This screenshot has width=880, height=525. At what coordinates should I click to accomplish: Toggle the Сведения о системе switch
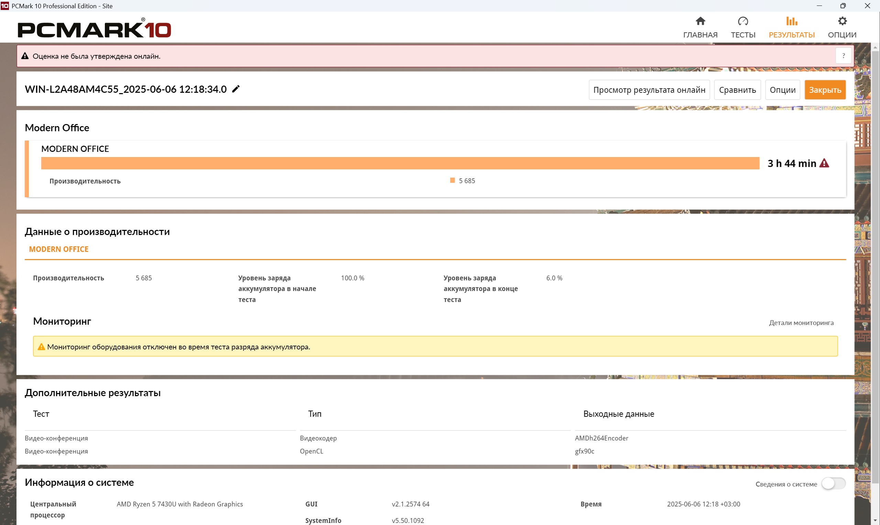tap(833, 483)
